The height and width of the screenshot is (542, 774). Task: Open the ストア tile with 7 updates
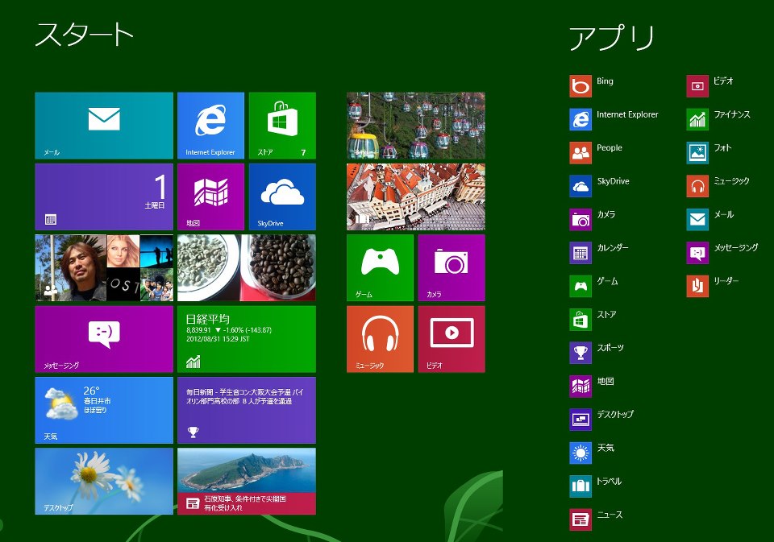(x=282, y=126)
